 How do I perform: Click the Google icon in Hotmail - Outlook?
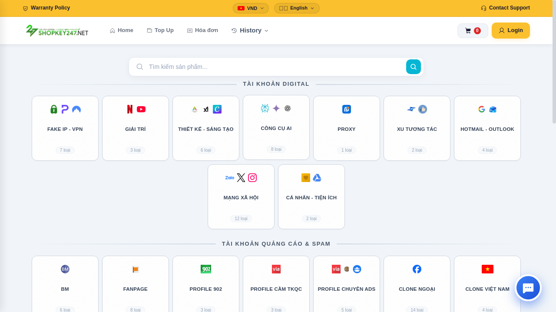[481, 109]
